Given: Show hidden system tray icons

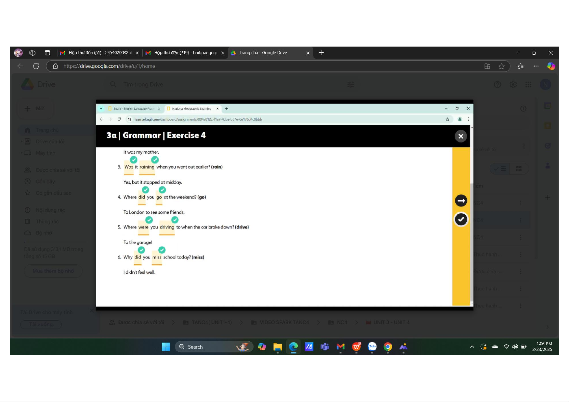Looking at the screenshot, I should pyautogui.click(x=472, y=347).
